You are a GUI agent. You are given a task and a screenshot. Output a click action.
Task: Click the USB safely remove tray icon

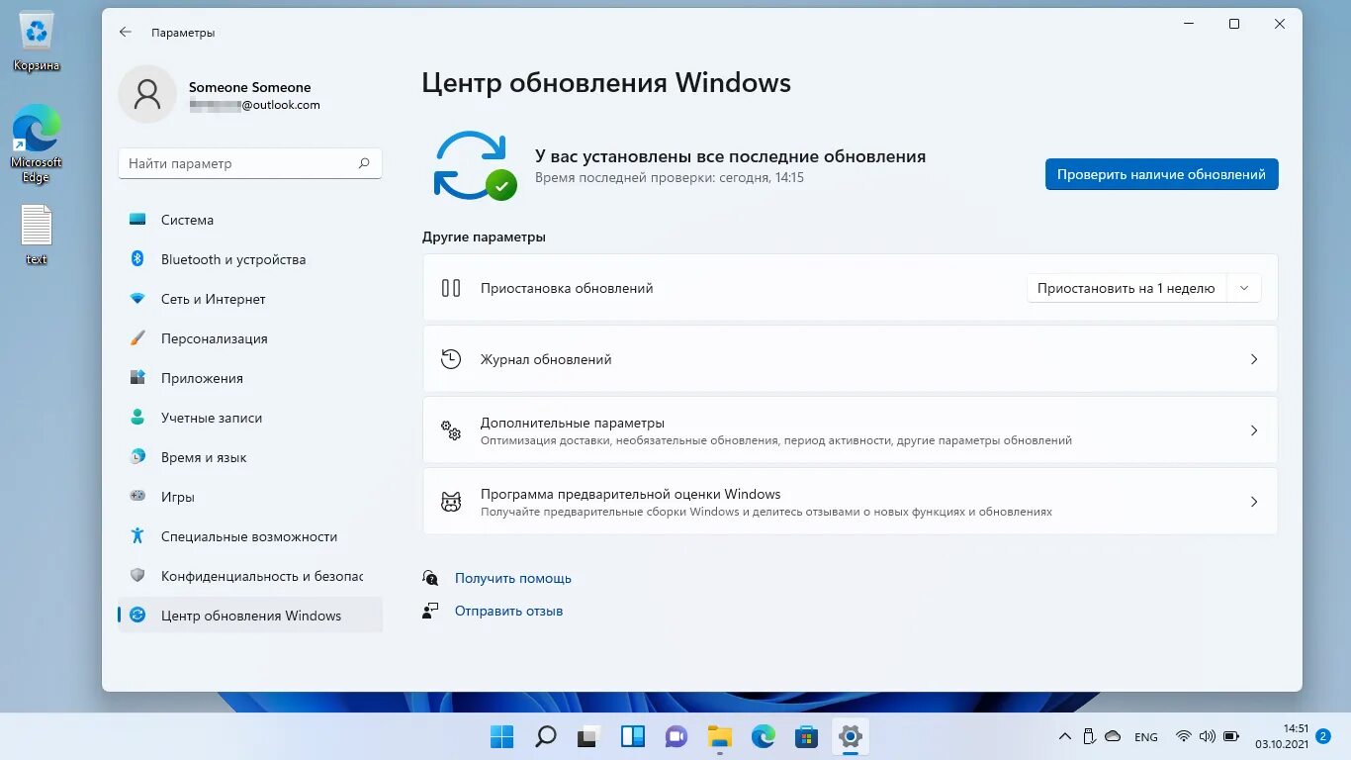tap(1089, 736)
